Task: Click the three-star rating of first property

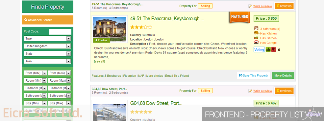Action: (141, 27)
